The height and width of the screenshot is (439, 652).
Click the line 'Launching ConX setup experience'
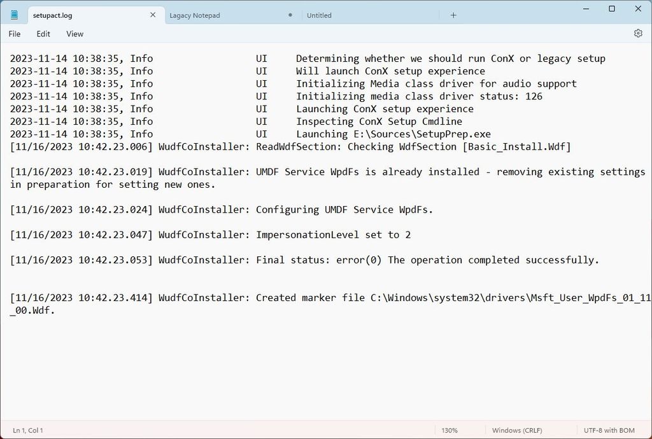click(384, 109)
